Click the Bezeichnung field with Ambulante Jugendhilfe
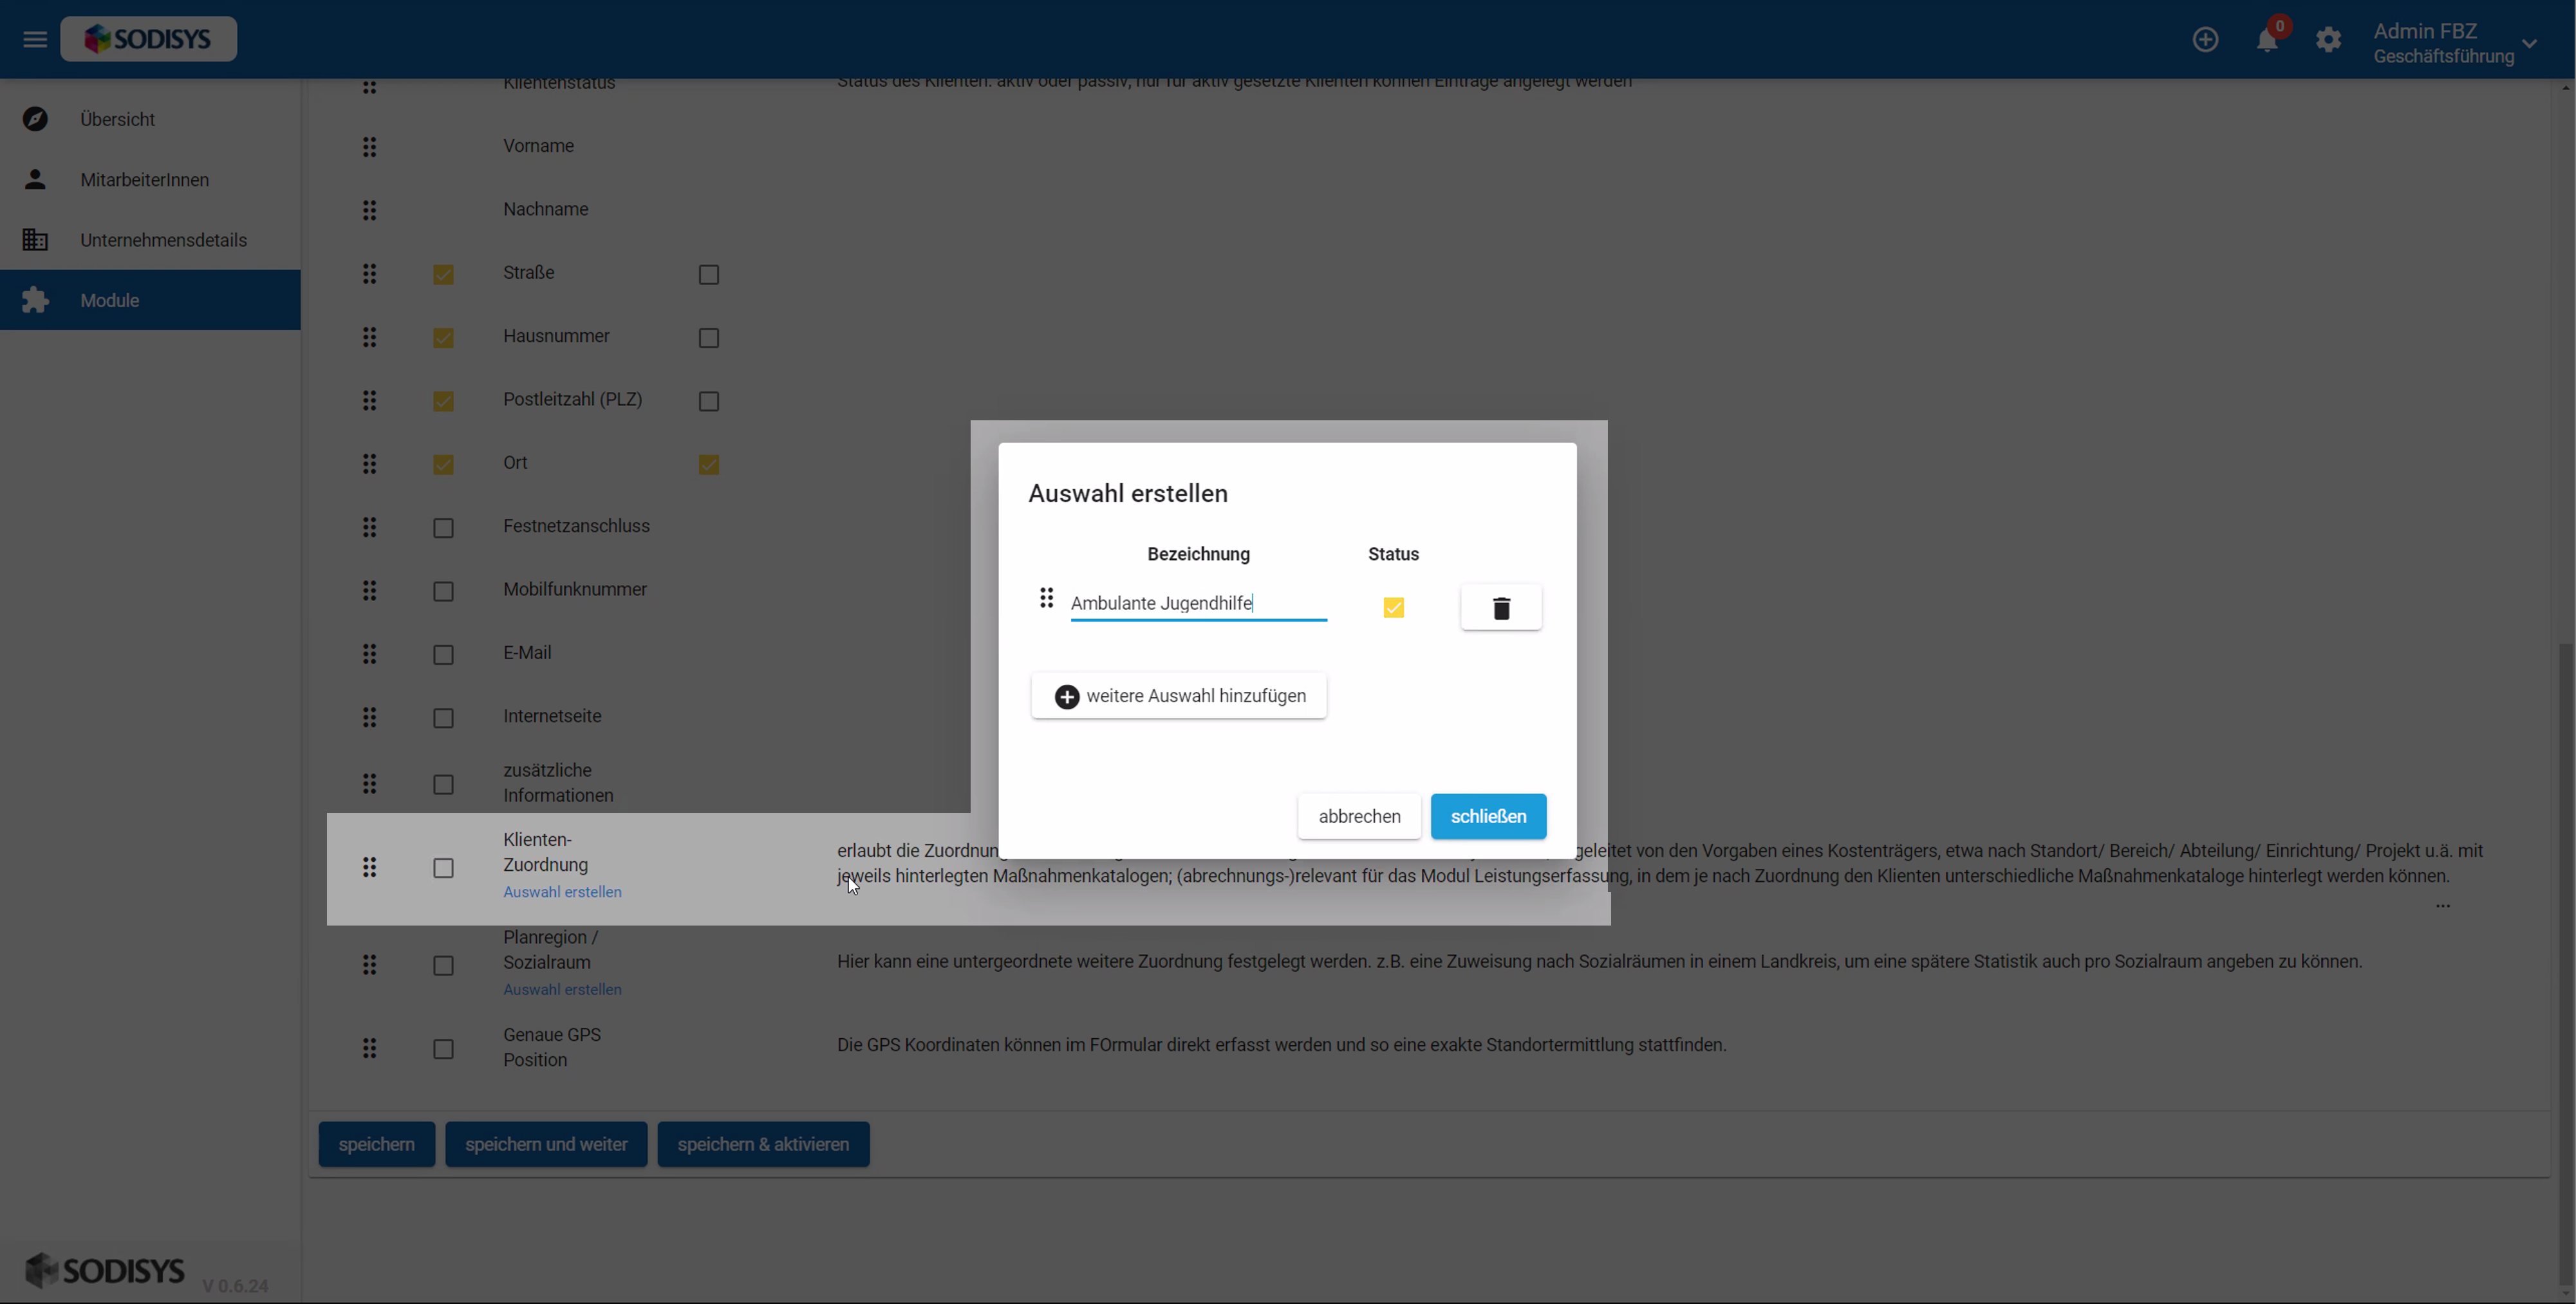2576x1304 pixels. coord(1198,603)
